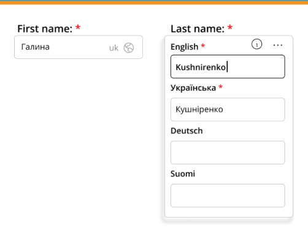Screen dimensions: 308x252
Task: Click the Українська field label
Action: (193, 88)
